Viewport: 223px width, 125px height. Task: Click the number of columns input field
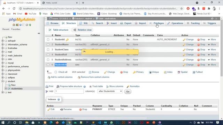click(x=69, y=91)
